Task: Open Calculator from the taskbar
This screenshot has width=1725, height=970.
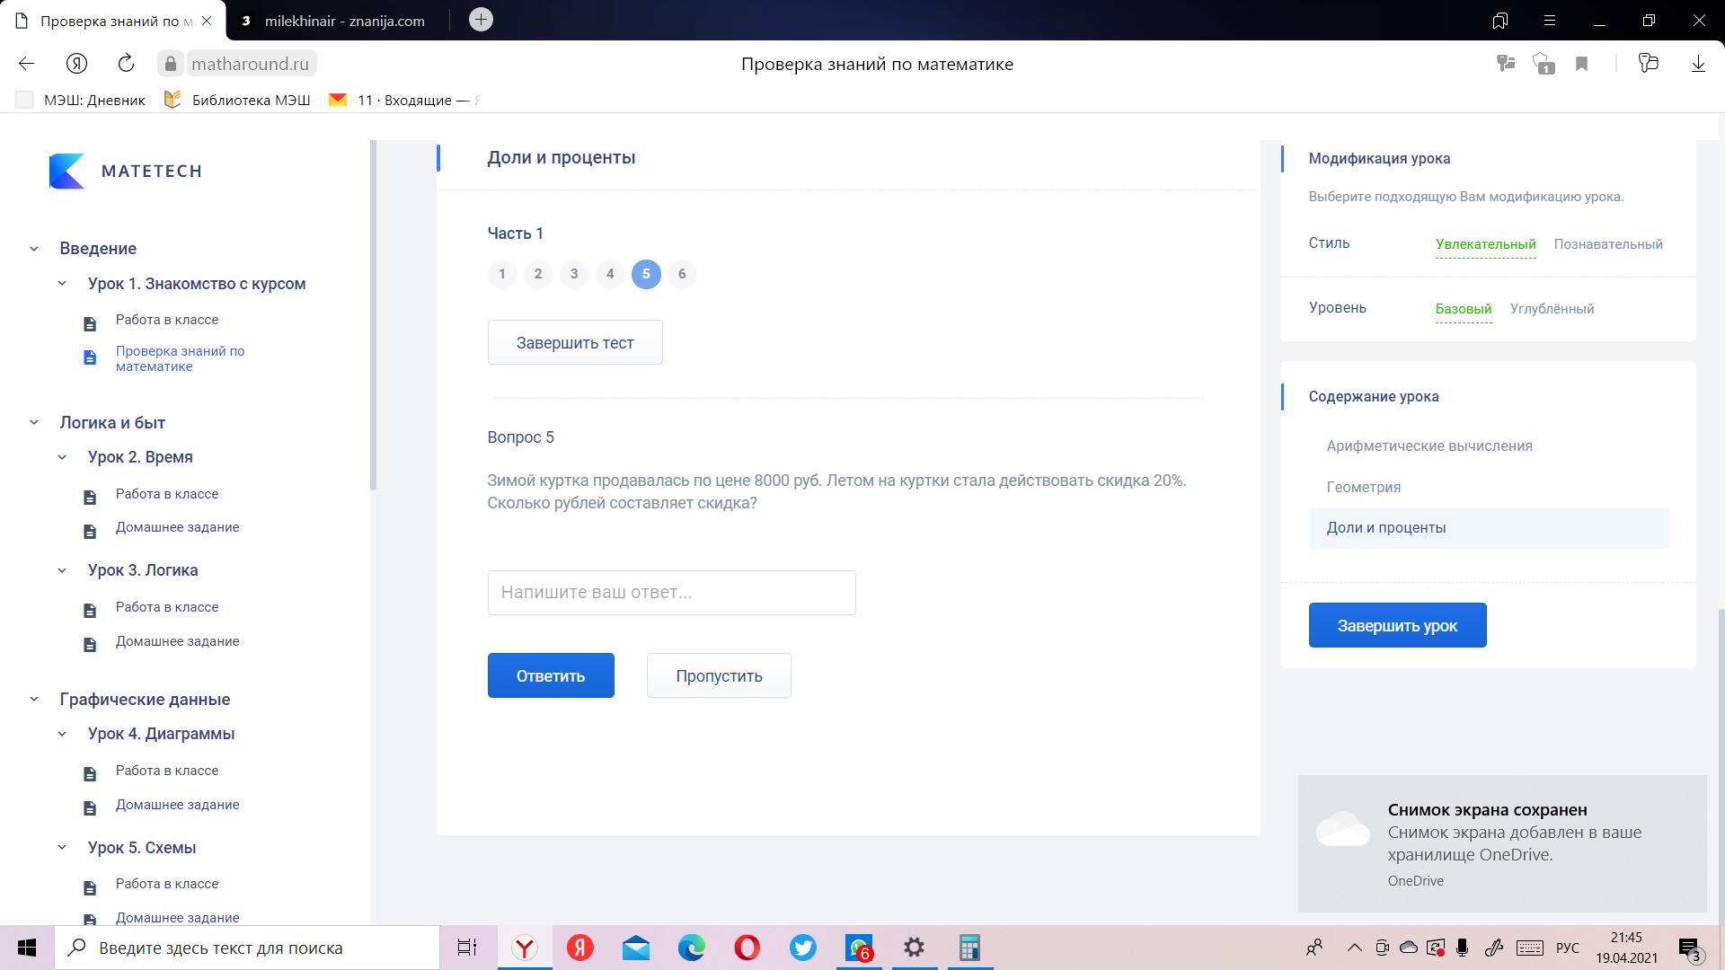Action: click(969, 948)
